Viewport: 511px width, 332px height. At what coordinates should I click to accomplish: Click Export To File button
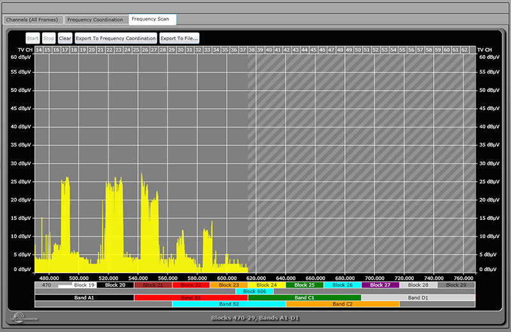[x=179, y=38]
